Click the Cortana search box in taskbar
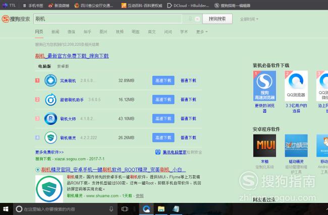Image resolution: width=328 pixels, height=215 pixels. pyautogui.click(x=65, y=209)
